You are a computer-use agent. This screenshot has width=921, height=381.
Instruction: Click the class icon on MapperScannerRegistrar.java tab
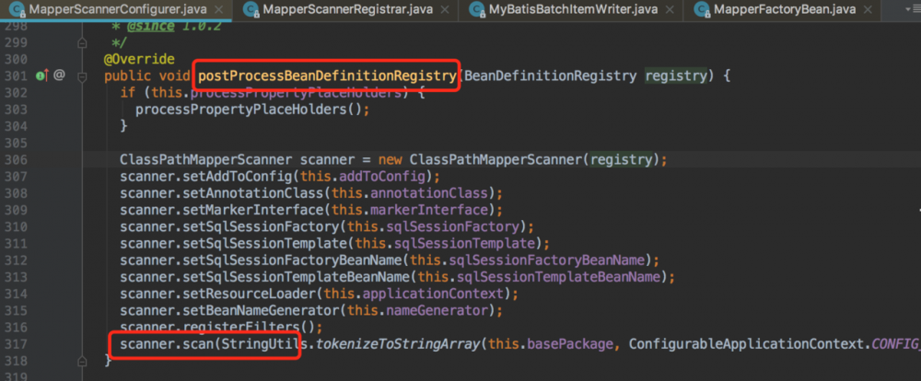coord(251,9)
